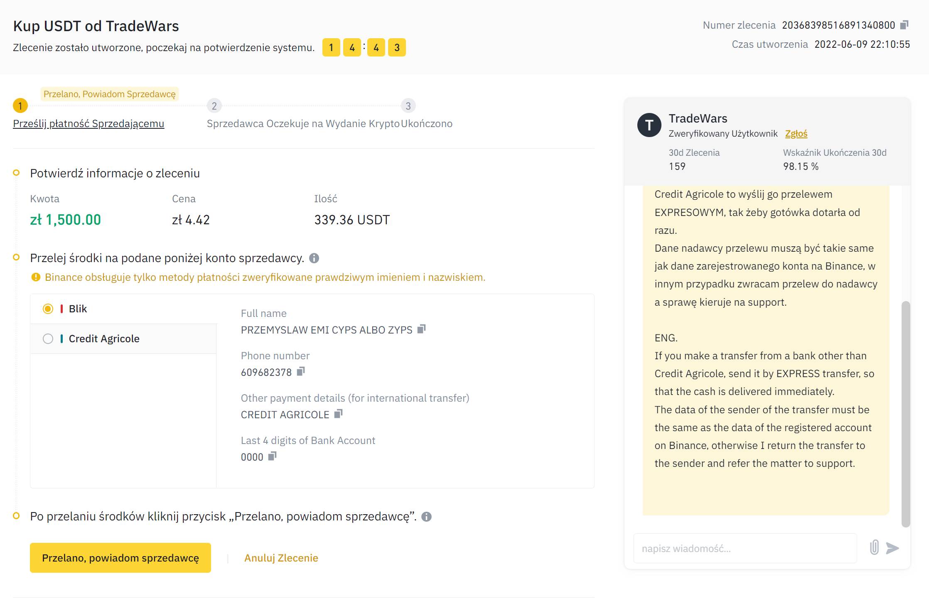Open TradeWars seller profile name

point(698,119)
